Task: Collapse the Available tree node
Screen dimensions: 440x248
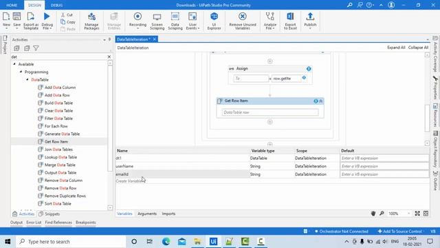Action: click(14, 64)
